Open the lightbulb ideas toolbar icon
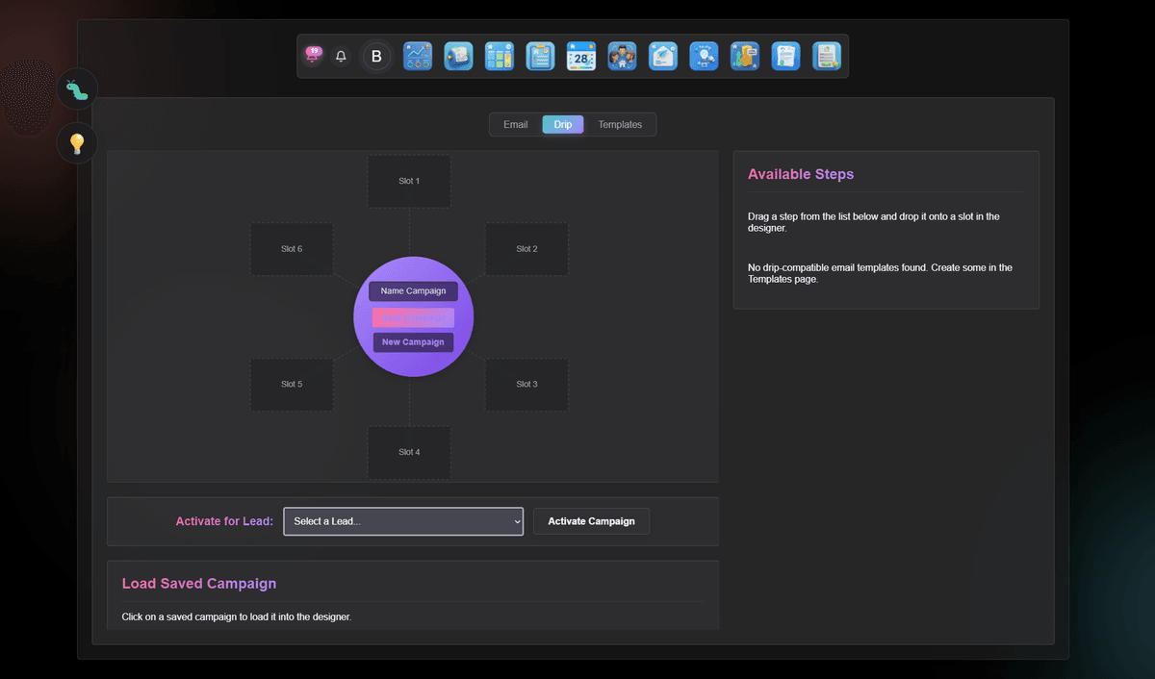Screen dimensions: 1155x679 coord(704,57)
